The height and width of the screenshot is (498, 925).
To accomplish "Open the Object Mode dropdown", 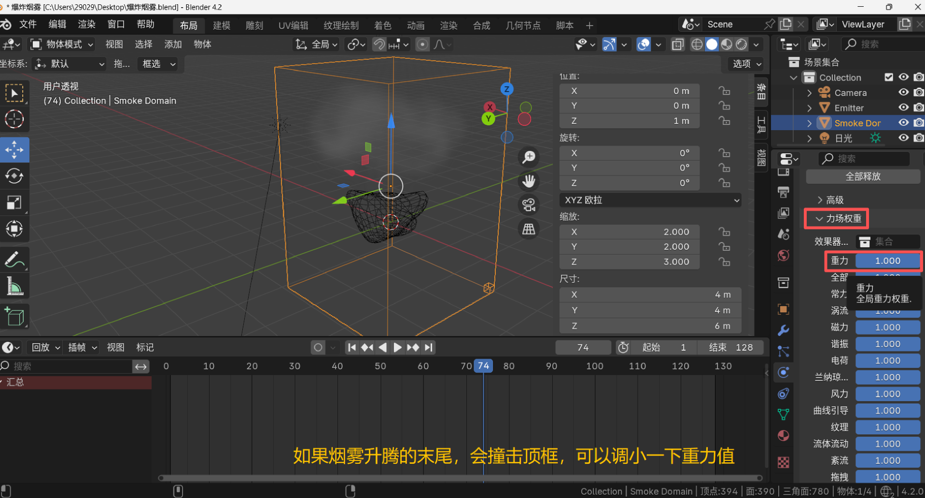I will click(62, 44).
